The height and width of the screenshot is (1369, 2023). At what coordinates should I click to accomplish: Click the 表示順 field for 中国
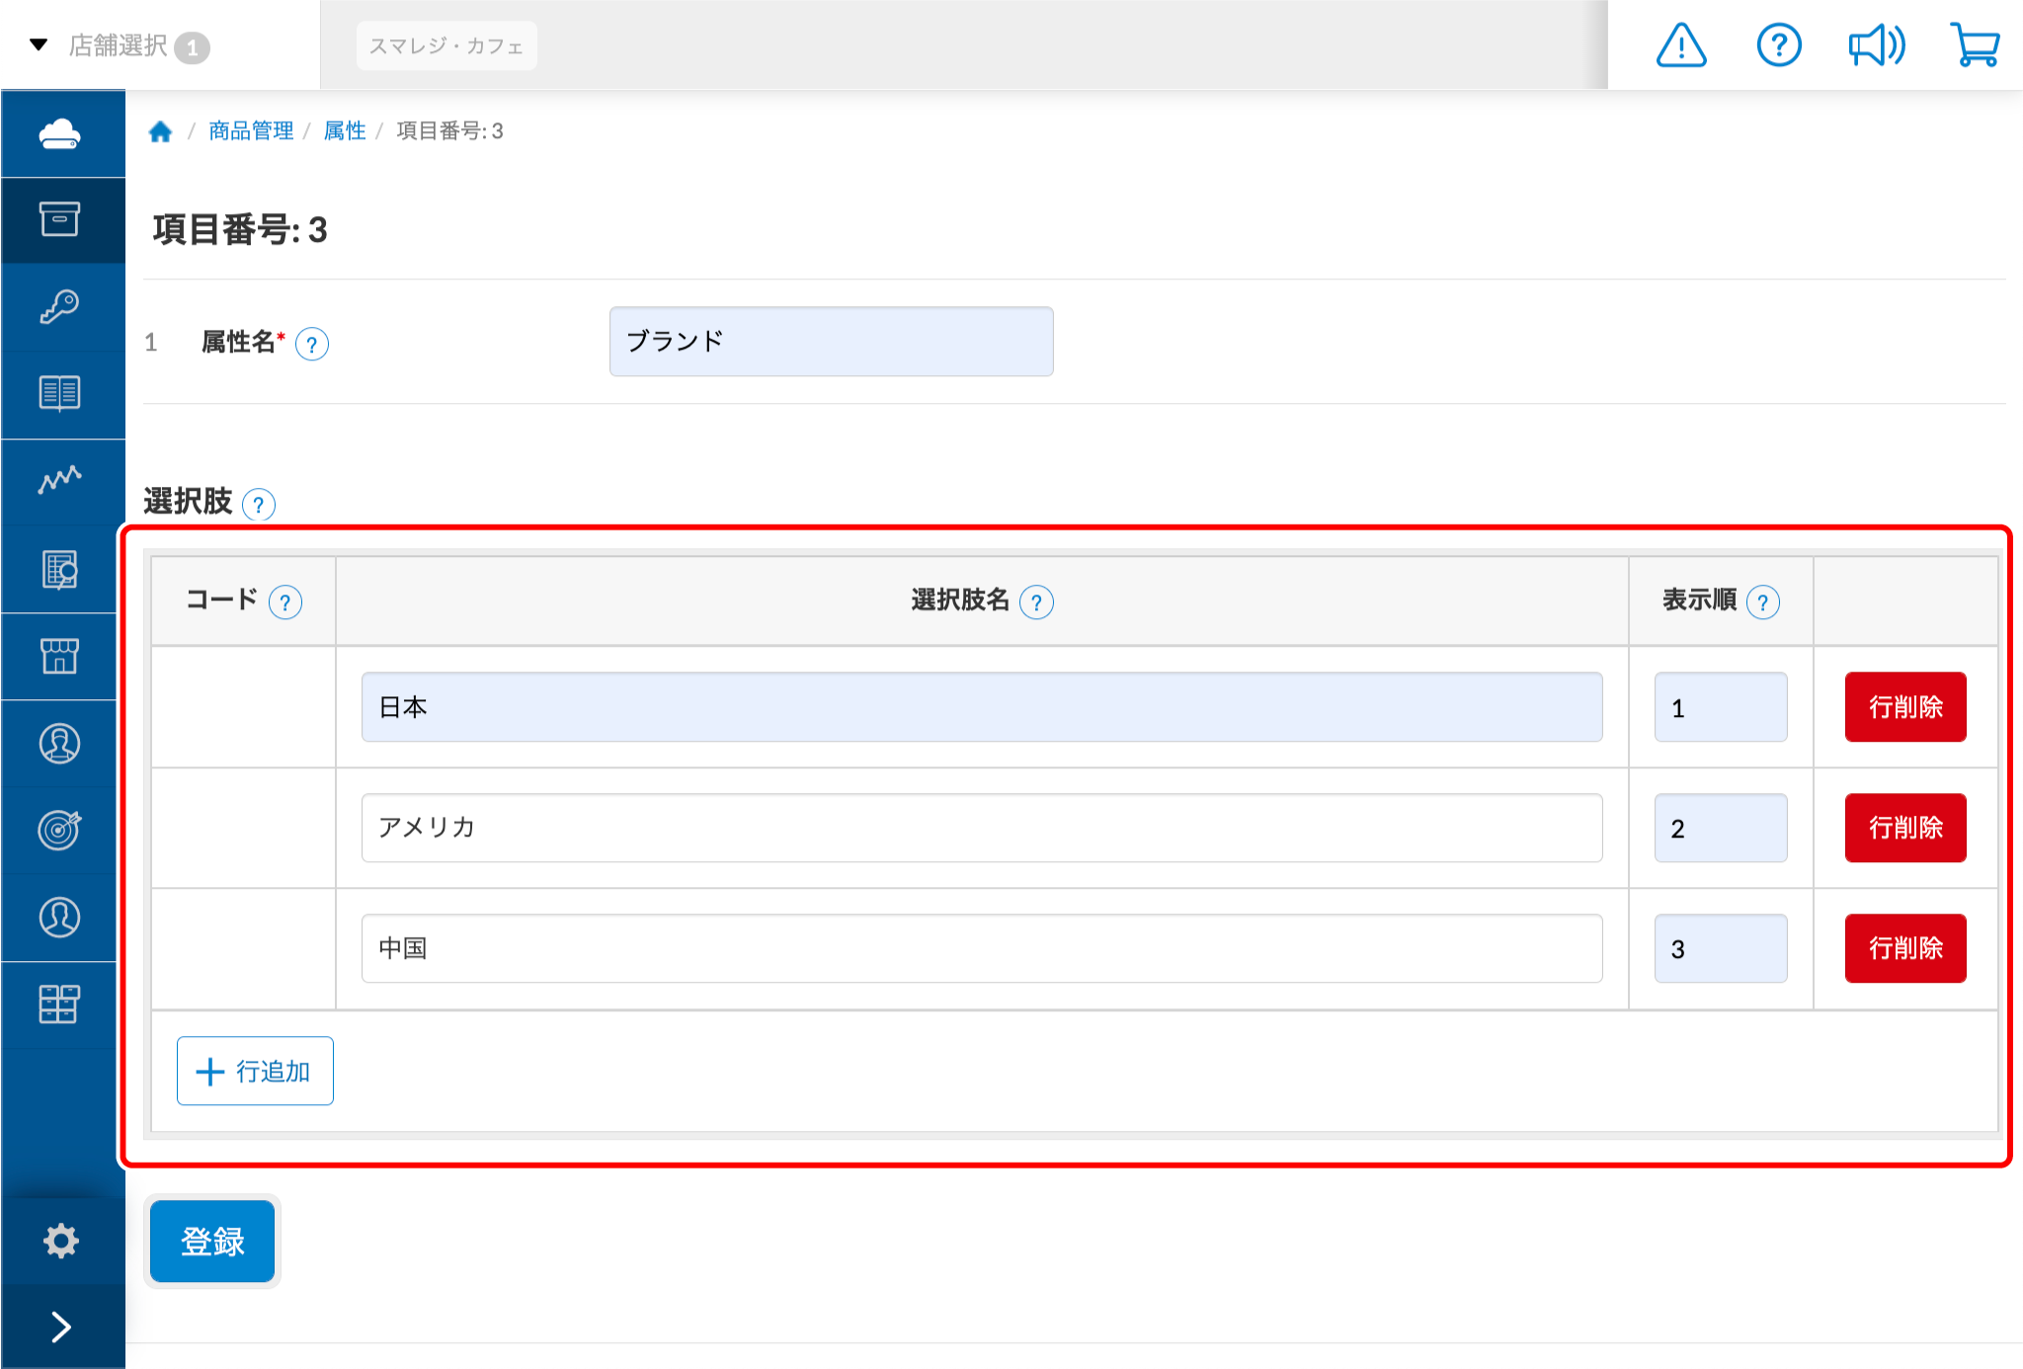click(1720, 948)
